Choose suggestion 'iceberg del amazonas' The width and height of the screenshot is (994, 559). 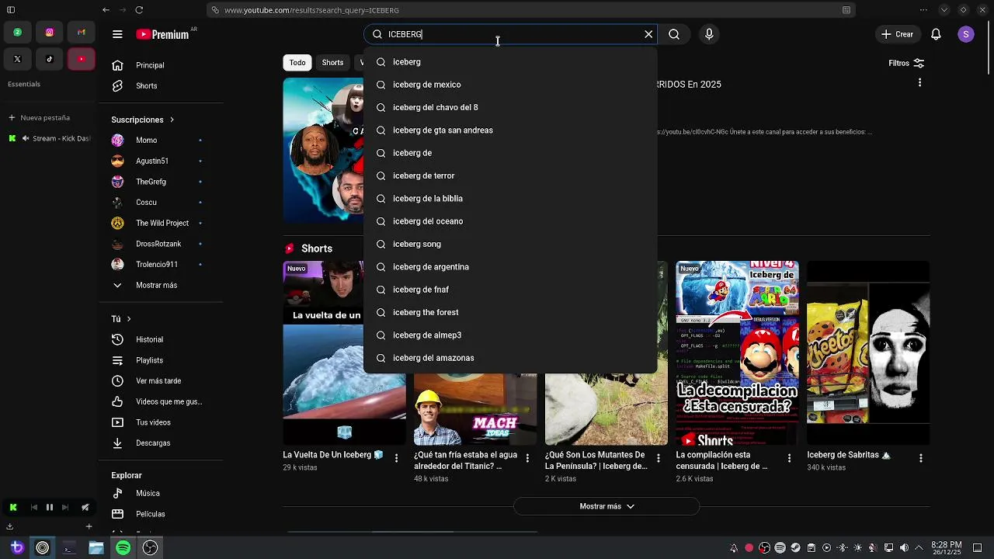pos(510,358)
